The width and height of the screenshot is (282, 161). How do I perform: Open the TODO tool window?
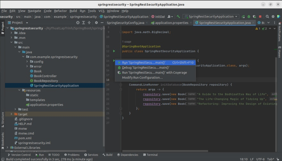point(54,155)
